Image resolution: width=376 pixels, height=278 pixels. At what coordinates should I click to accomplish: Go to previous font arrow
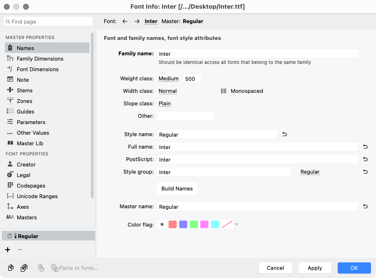point(125,21)
